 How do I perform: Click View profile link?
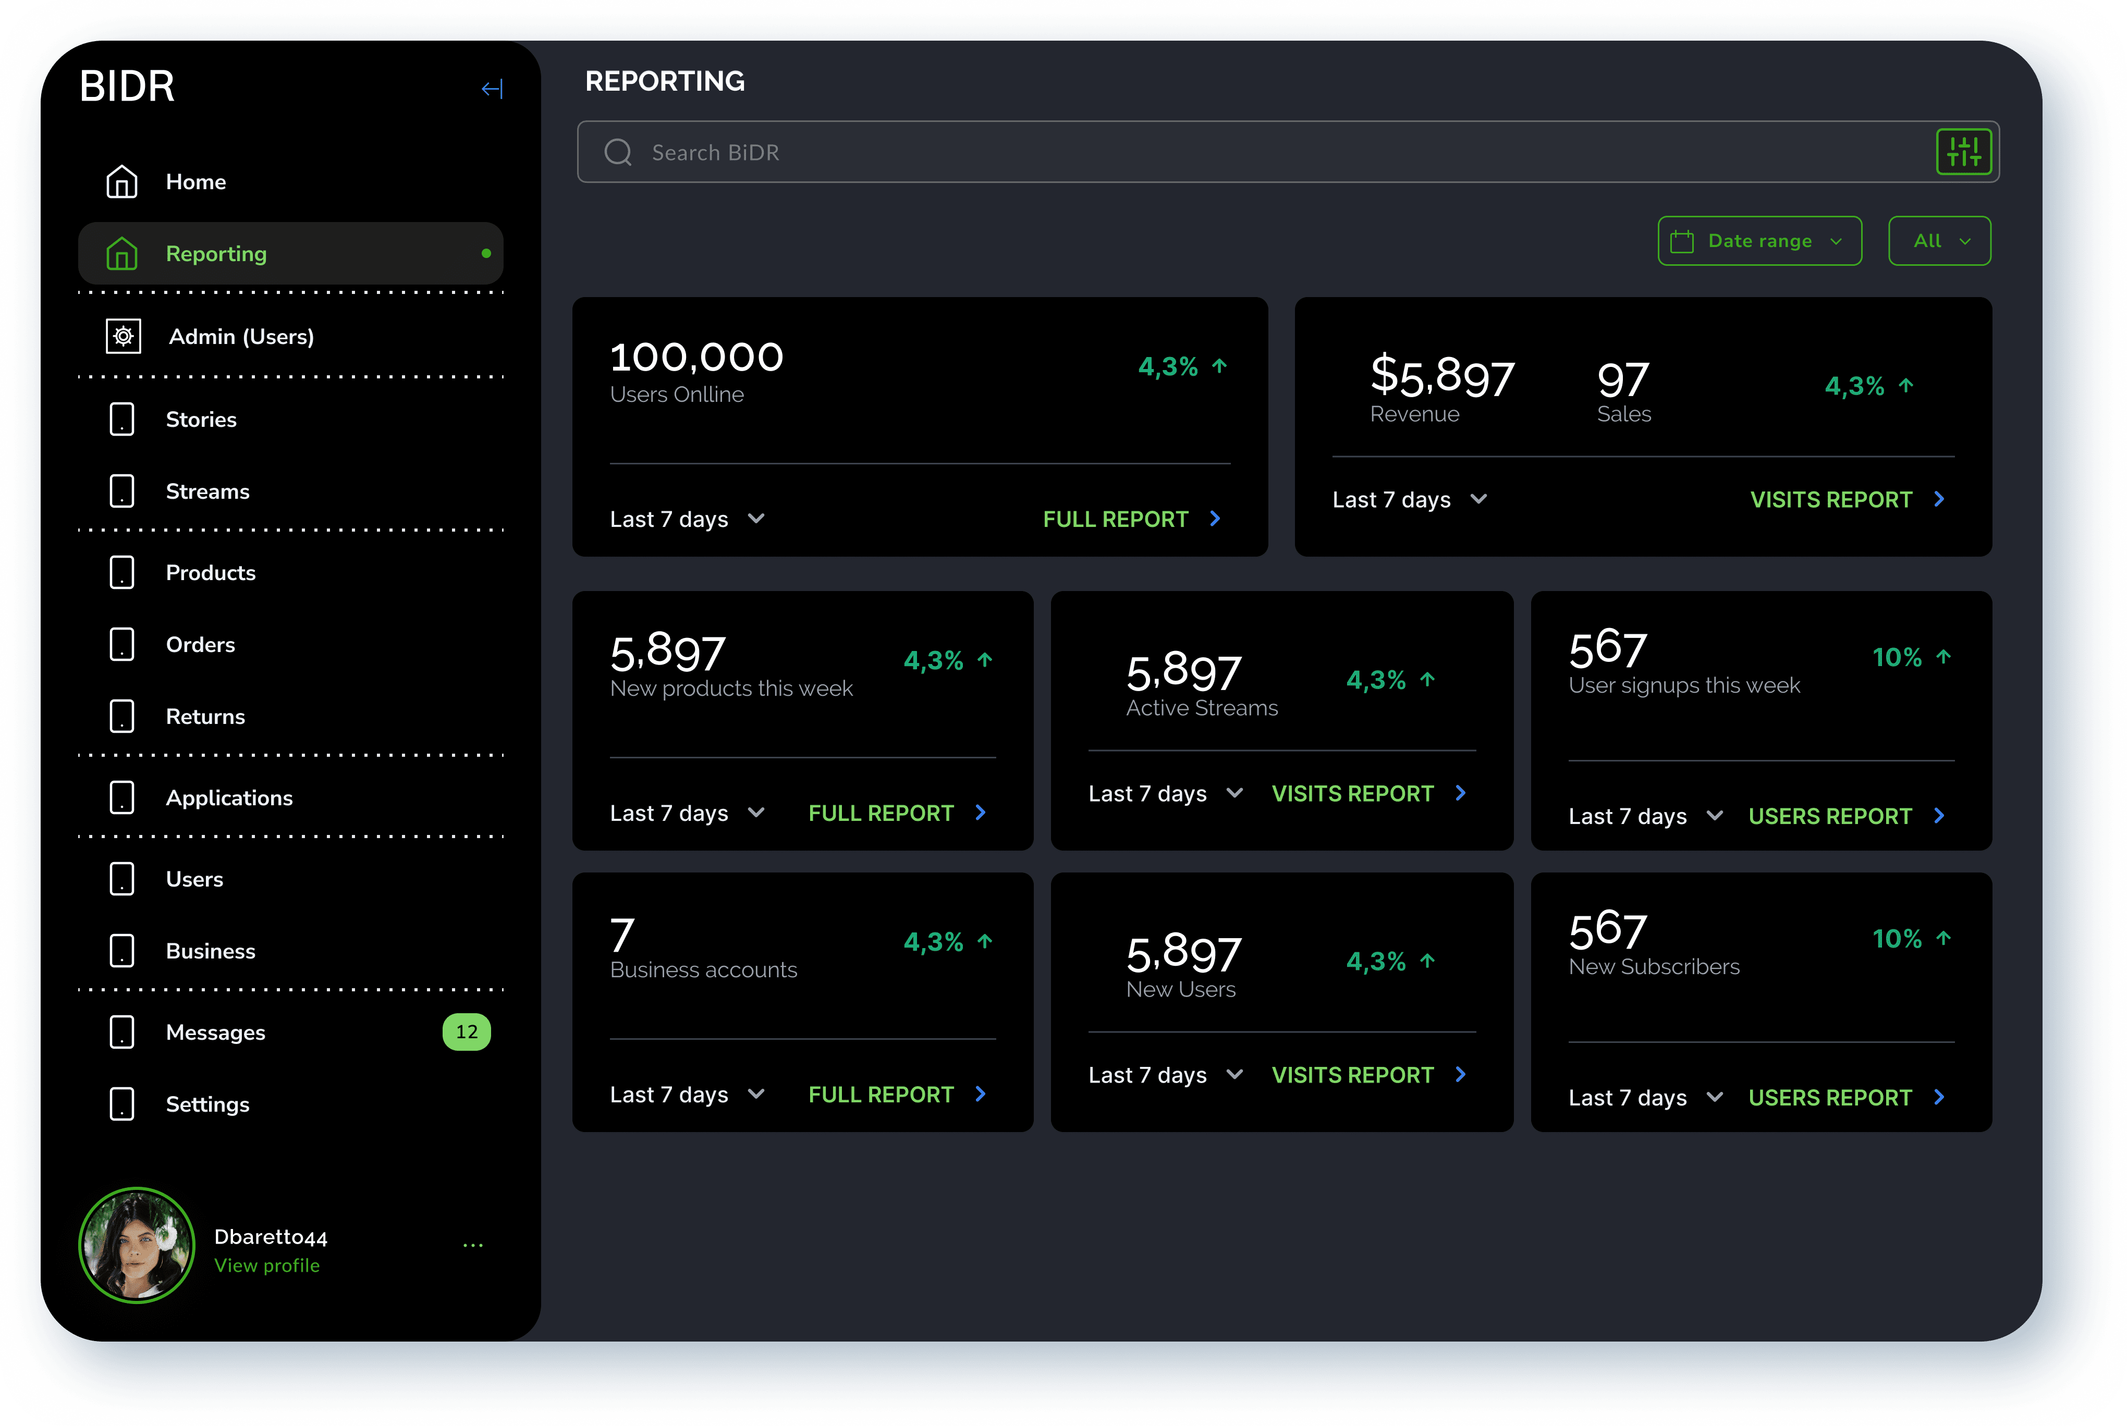(266, 1266)
